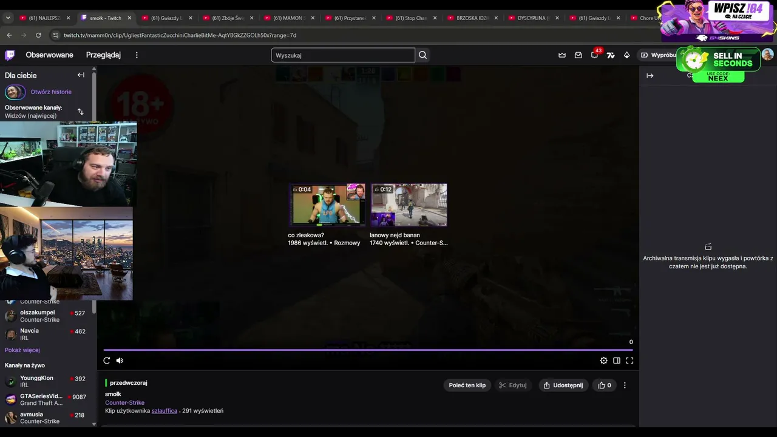Screen dimensions: 777x437
Task: Open player settings gear
Action: pos(603,361)
